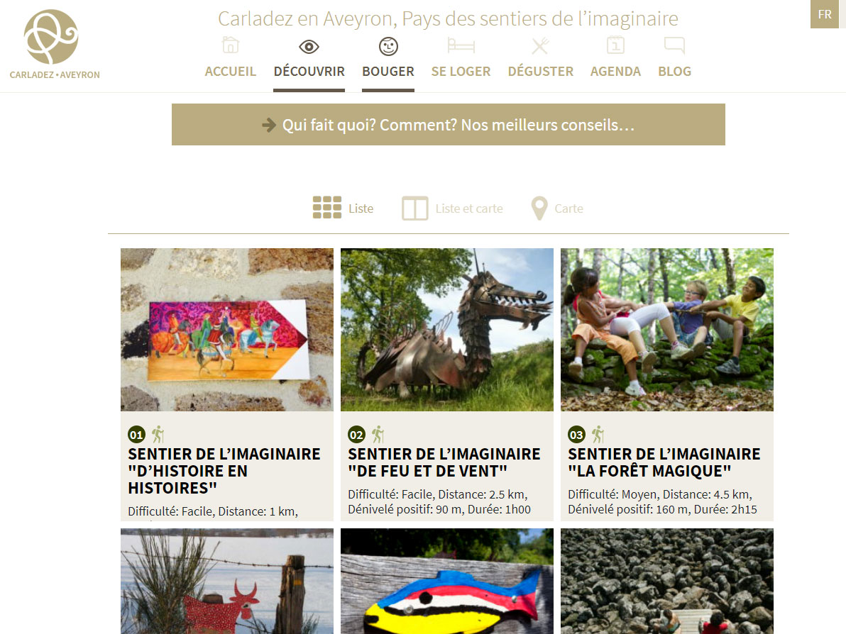
Task: Open the DÉCOUVRIR menu
Action: click(x=309, y=71)
